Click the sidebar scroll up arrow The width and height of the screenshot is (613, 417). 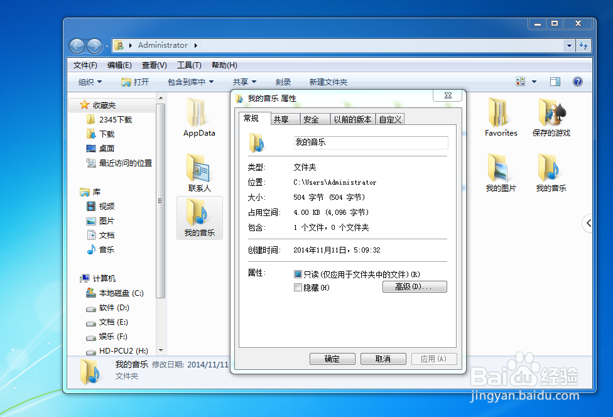(x=161, y=97)
